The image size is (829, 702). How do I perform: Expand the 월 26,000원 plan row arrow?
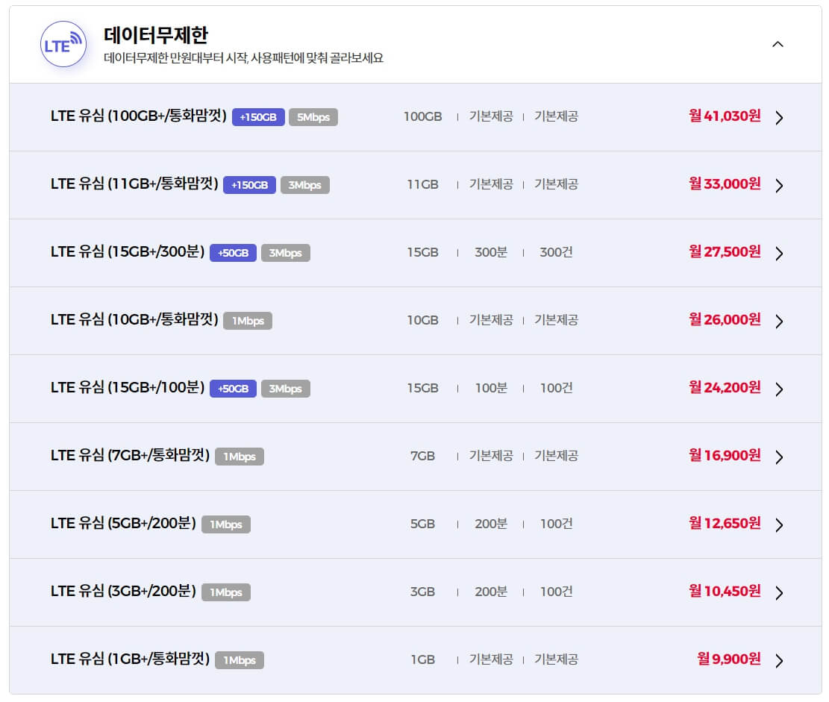pyautogui.click(x=780, y=320)
